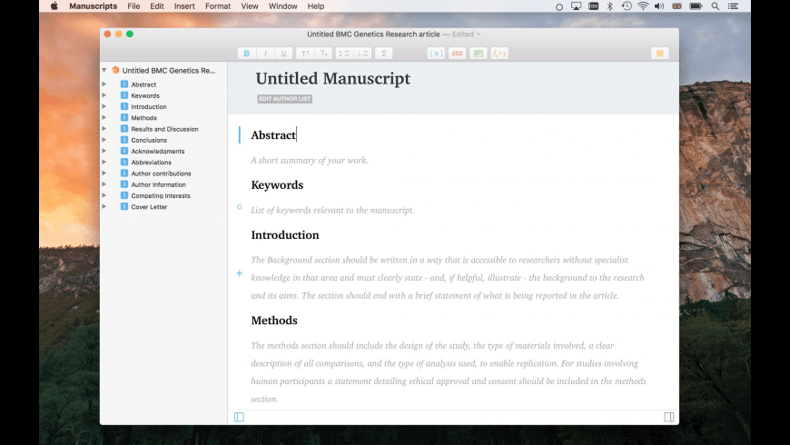Insert a numbered list
Image resolution: width=790 pixels, height=445 pixels.
[x=362, y=54]
